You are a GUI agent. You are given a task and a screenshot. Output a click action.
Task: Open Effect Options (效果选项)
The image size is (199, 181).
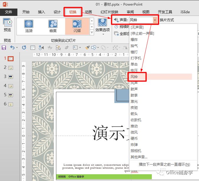pyautogui.click(x=102, y=26)
